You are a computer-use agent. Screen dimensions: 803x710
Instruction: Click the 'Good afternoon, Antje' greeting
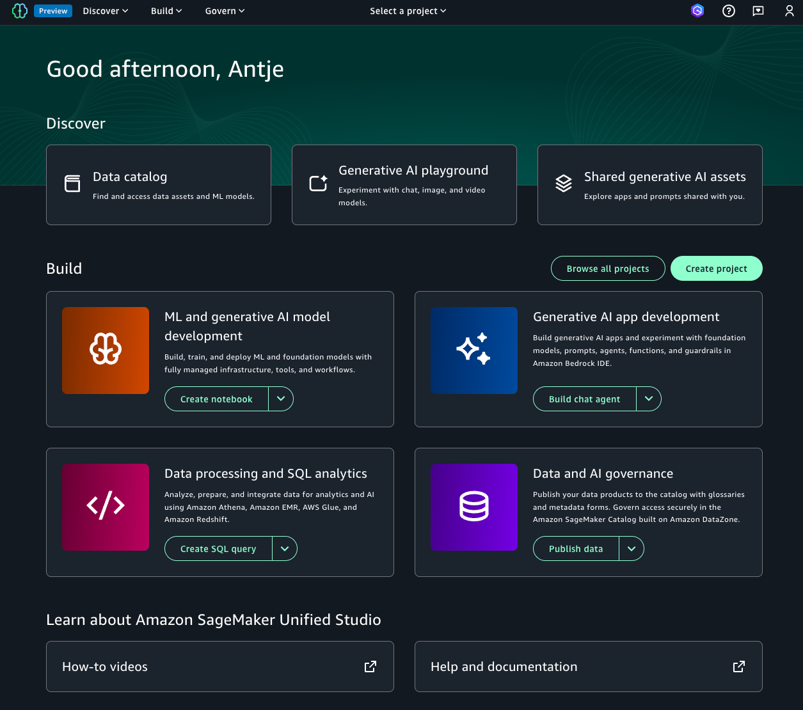(165, 69)
